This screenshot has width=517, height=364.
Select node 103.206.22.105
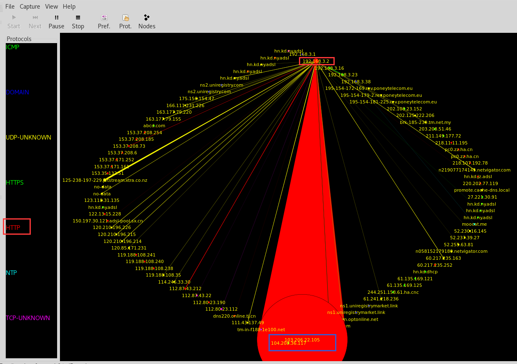point(302,340)
